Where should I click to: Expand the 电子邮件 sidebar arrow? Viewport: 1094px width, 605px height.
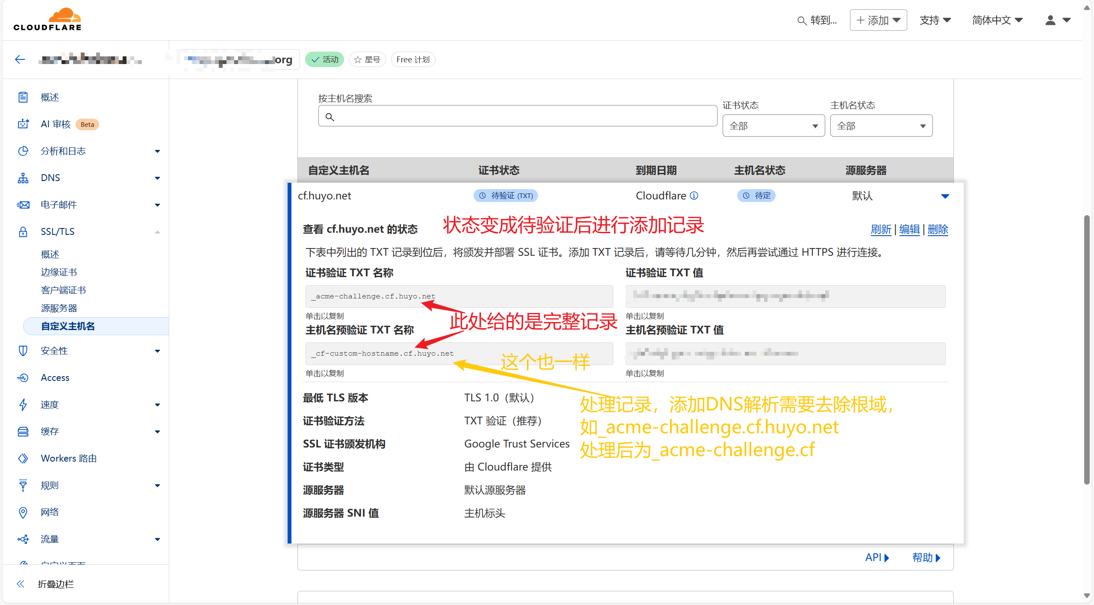point(157,205)
